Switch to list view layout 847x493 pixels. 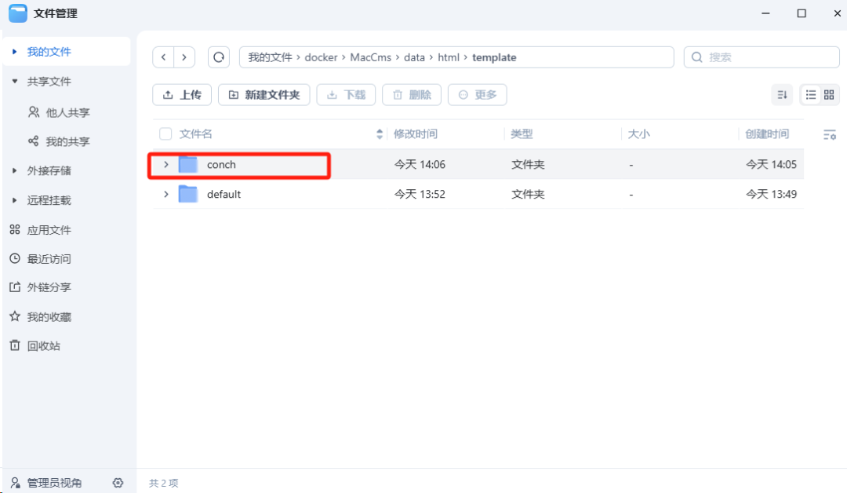tap(811, 95)
